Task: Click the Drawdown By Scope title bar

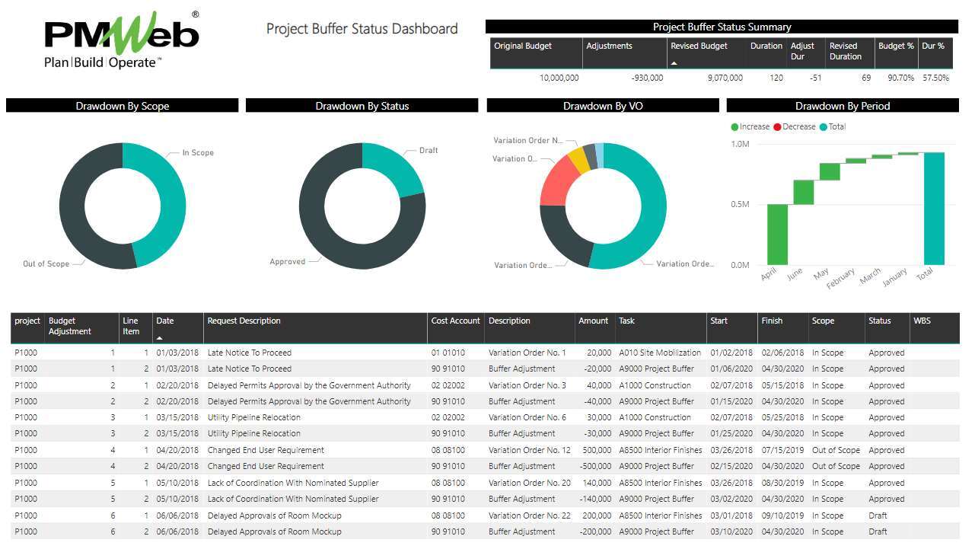Action: 122,106
